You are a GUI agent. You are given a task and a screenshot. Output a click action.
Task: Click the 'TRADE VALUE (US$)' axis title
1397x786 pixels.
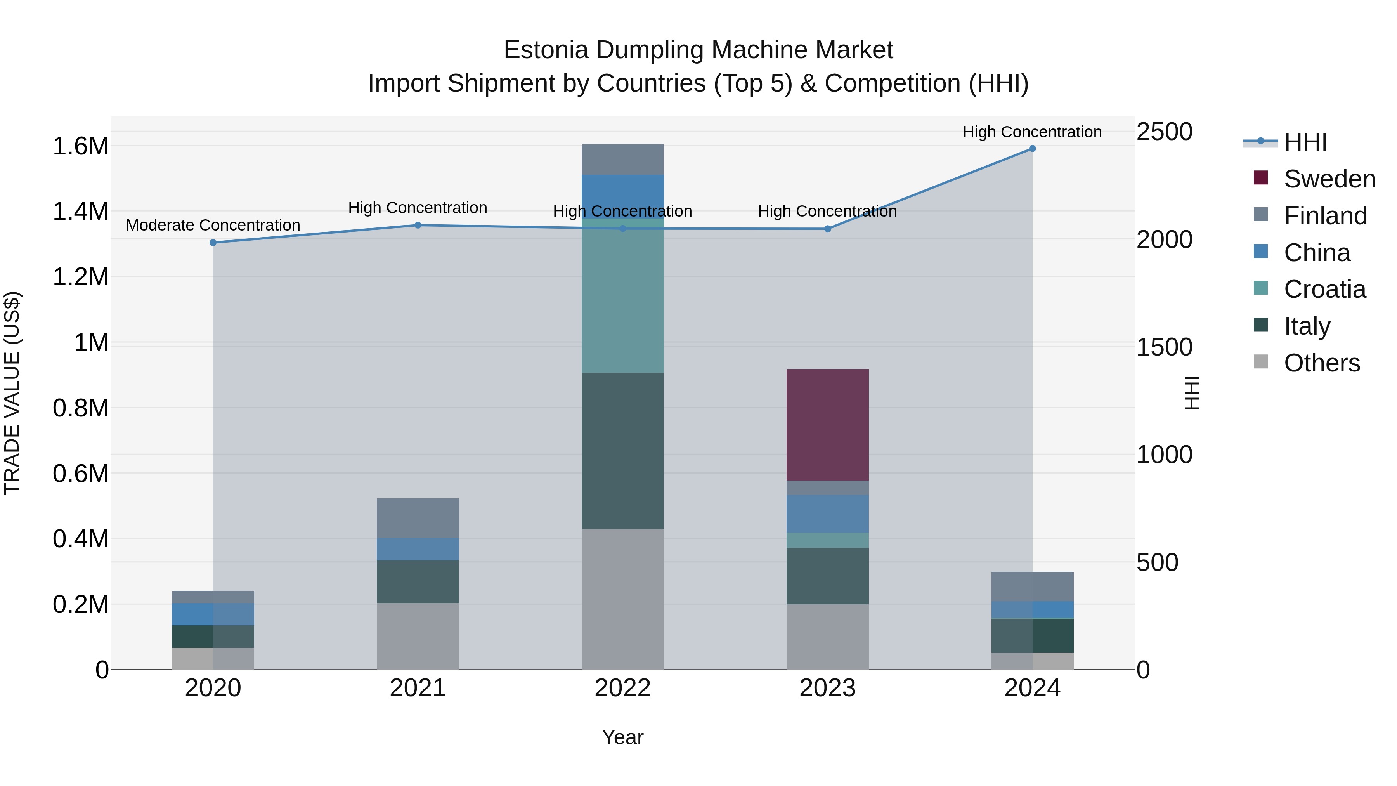pos(12,393)
